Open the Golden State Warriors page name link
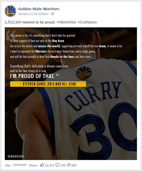 [x=39, y=9]
